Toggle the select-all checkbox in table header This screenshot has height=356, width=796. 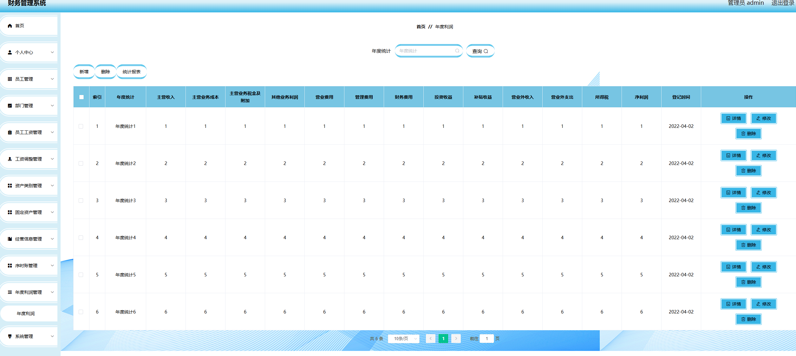[x=82, y=97]
